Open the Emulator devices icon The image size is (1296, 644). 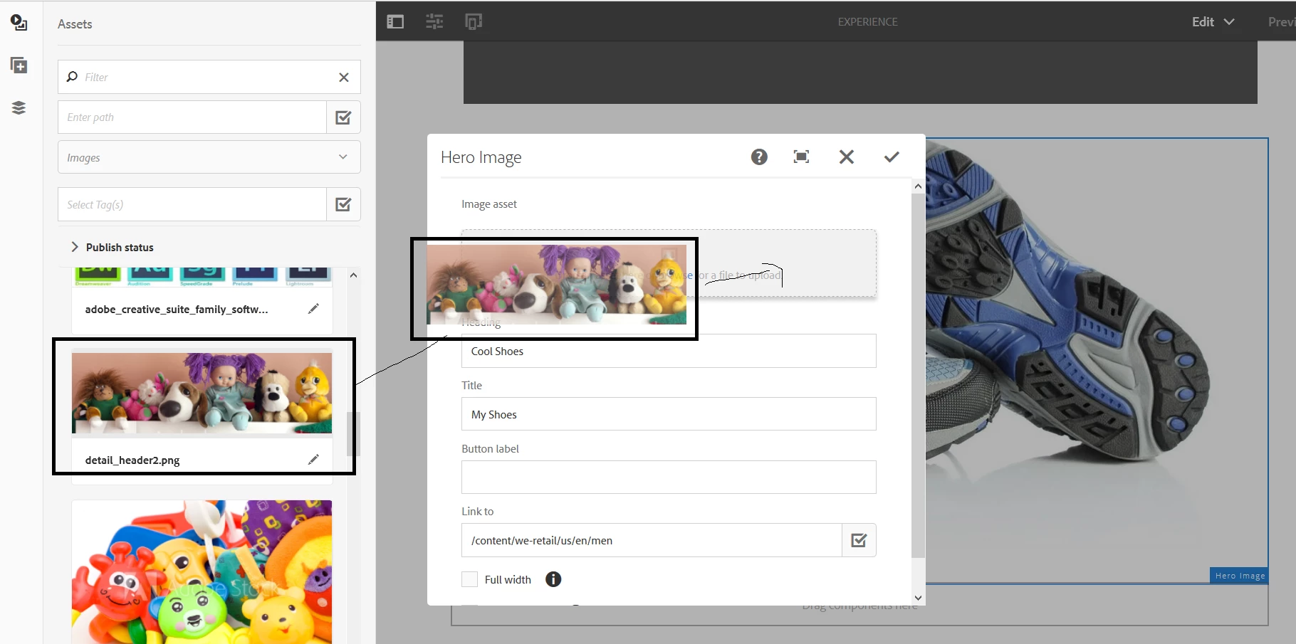[x=474, y=22]
